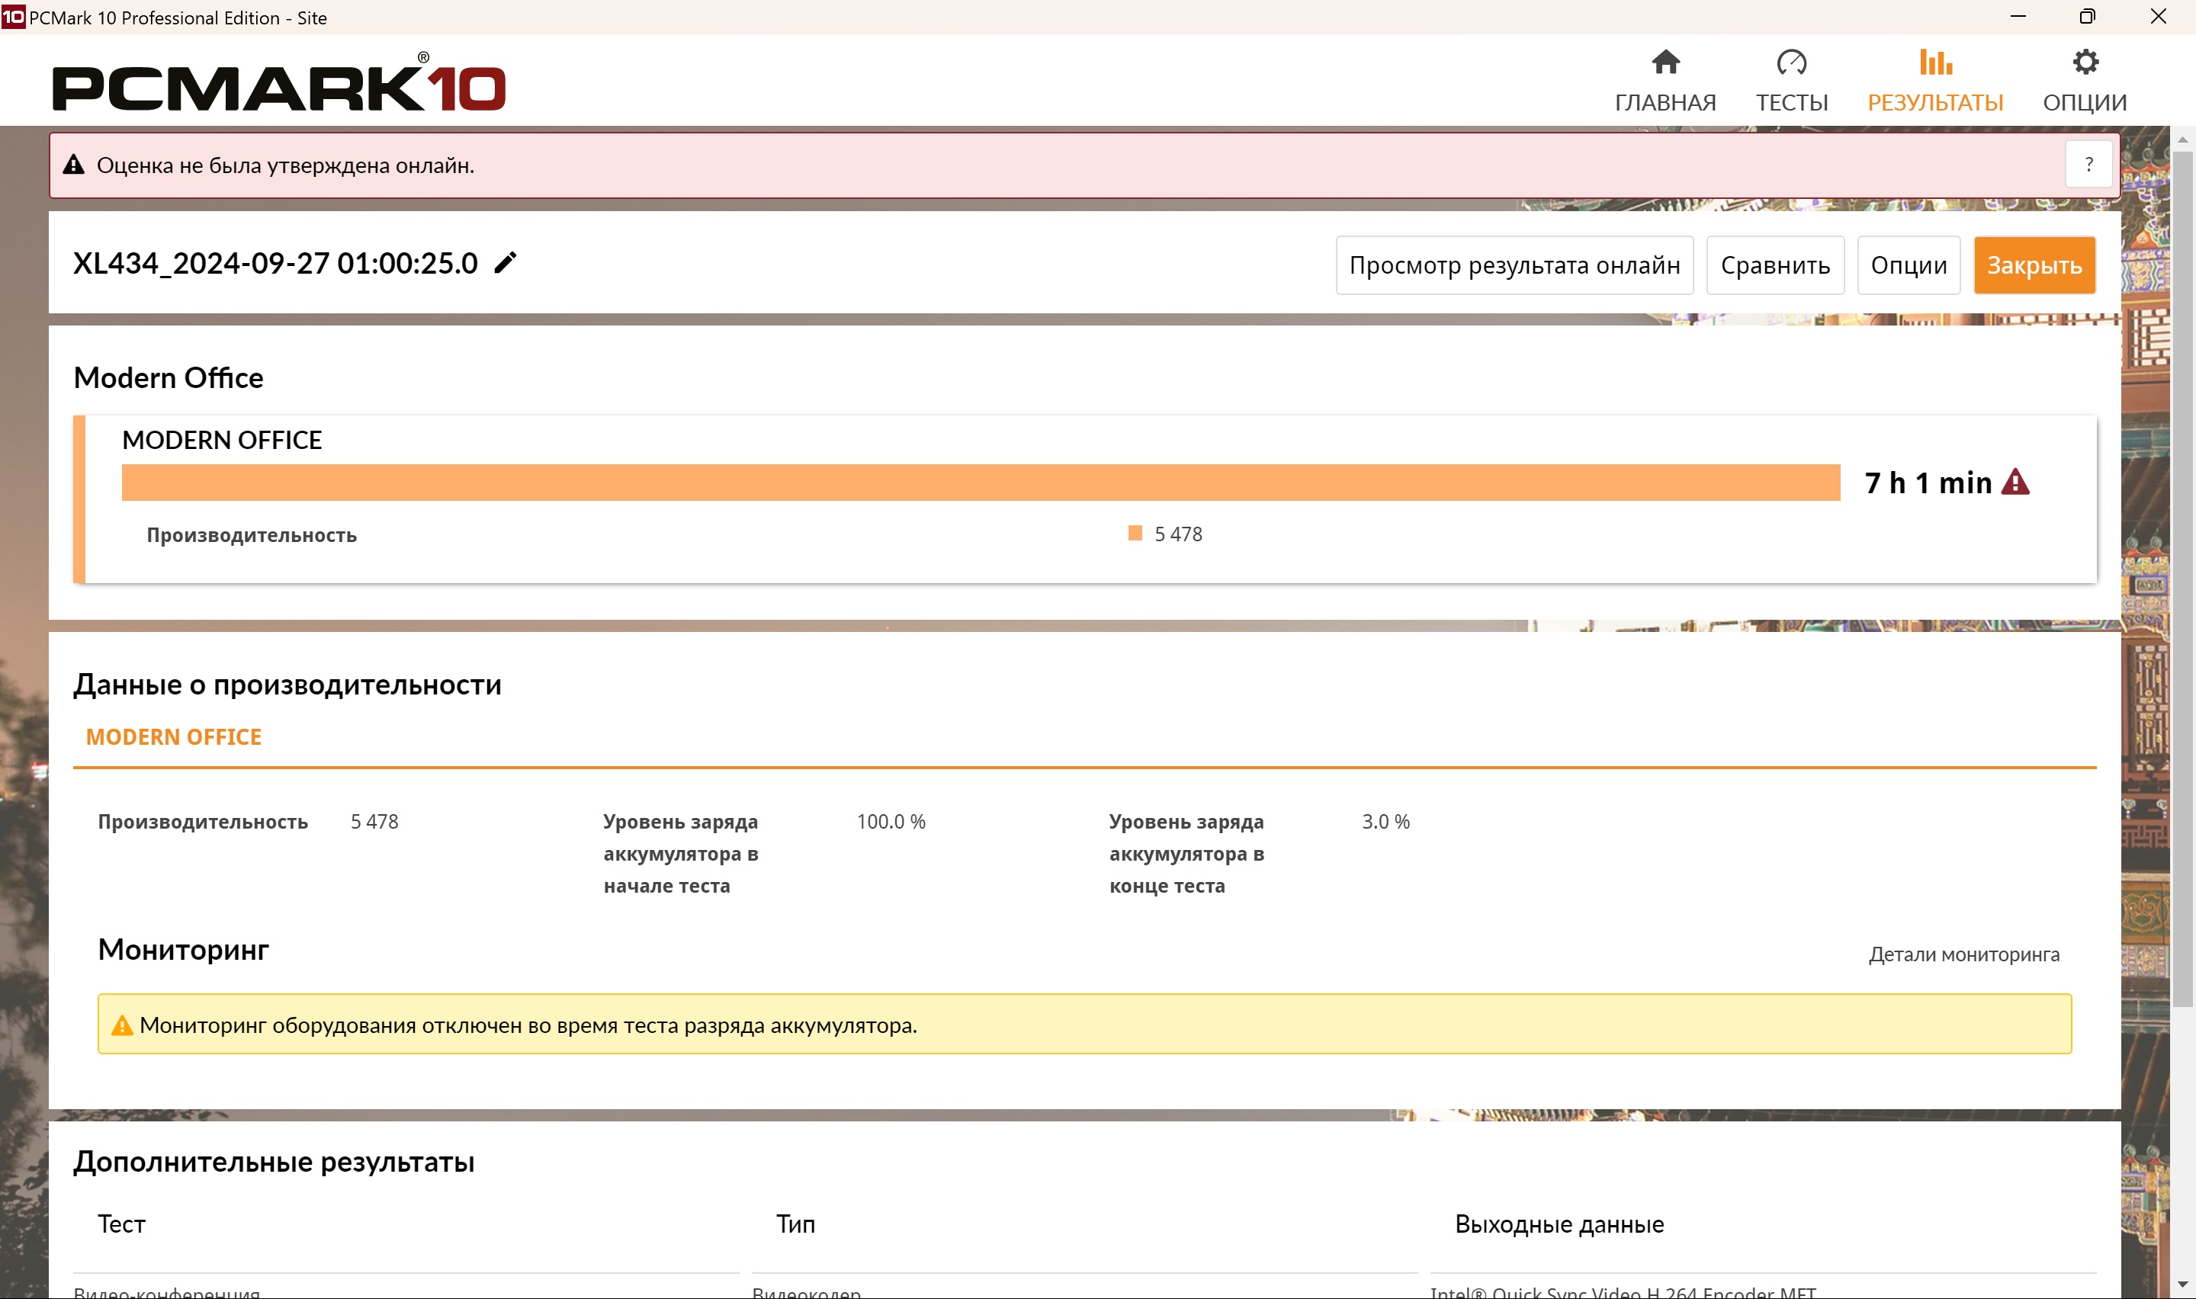The height and width of the screenshot is (1299, 2196).
Task: Open the Tests gauge icon
Action: 1791,63
